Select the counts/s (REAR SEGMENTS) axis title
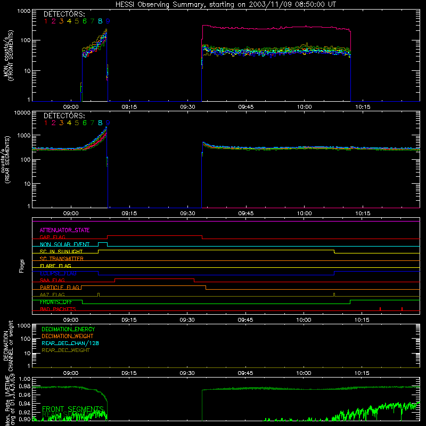Image resolution: width=426 pixels, height=426 pixels. pos(5,160)
